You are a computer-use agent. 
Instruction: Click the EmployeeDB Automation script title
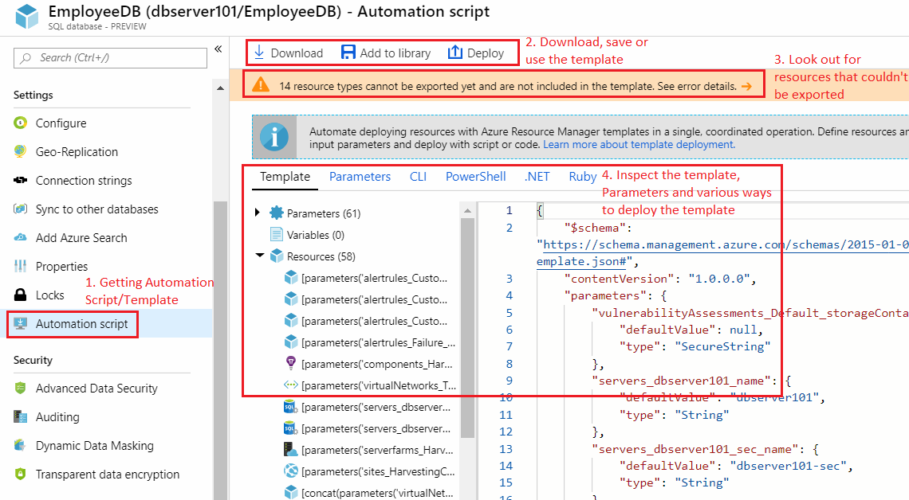tap(269, 12)
